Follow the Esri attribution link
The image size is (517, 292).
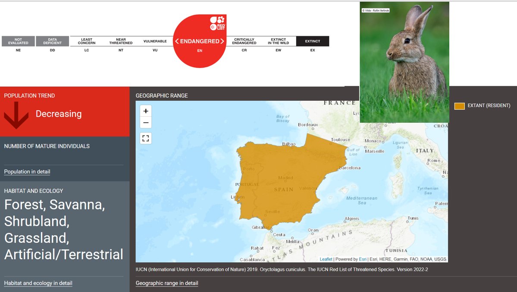(x=362, y=259)
